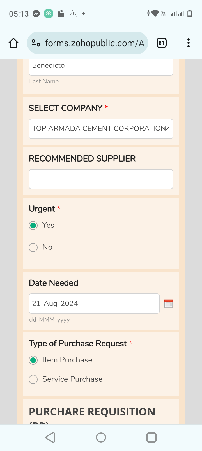Select No for Urgent
This screenshot has height=451, width=202.
33,247
